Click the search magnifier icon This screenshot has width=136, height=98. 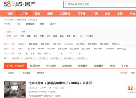click(66, 4)
